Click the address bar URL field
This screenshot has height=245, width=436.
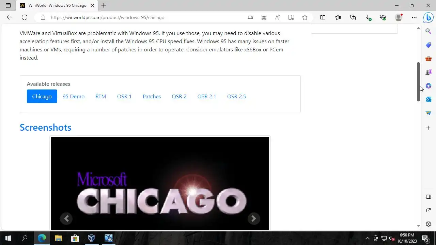point(107,17)
